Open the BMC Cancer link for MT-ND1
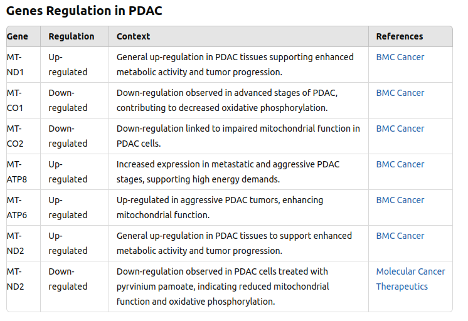468x321 pixels. (400, 57)
